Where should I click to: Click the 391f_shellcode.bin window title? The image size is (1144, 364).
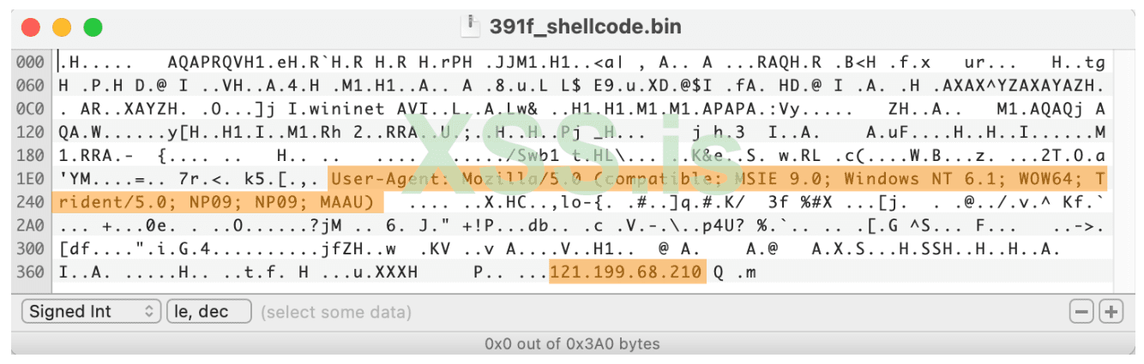585,27
